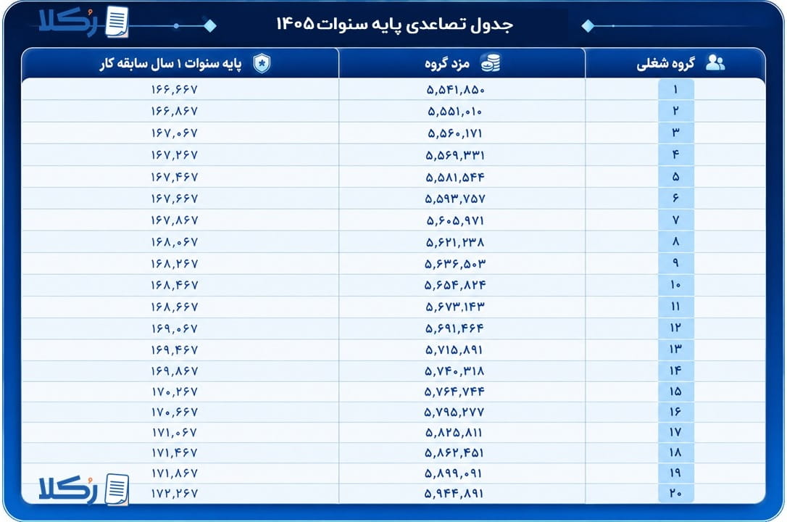The height and width of the screenshot is (522, 787).
Task: Select wage value ۵,۵۴۱,۸۵۰
Action: [x=455, y=90]
